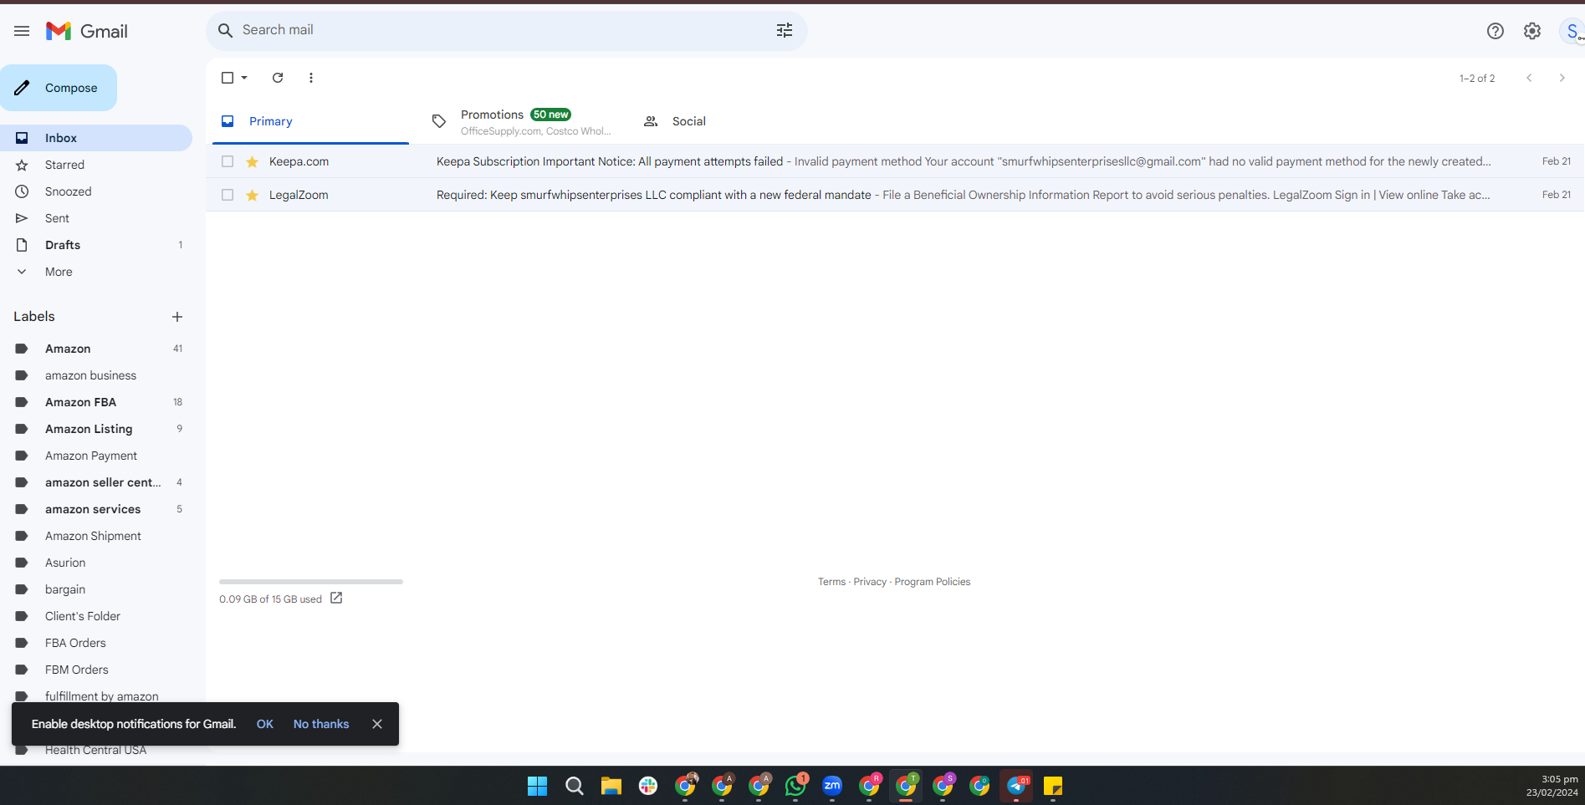Screen dimensions: 1585x805
Task: Go to older messages arrow
Action: [x=1562, y=78]
